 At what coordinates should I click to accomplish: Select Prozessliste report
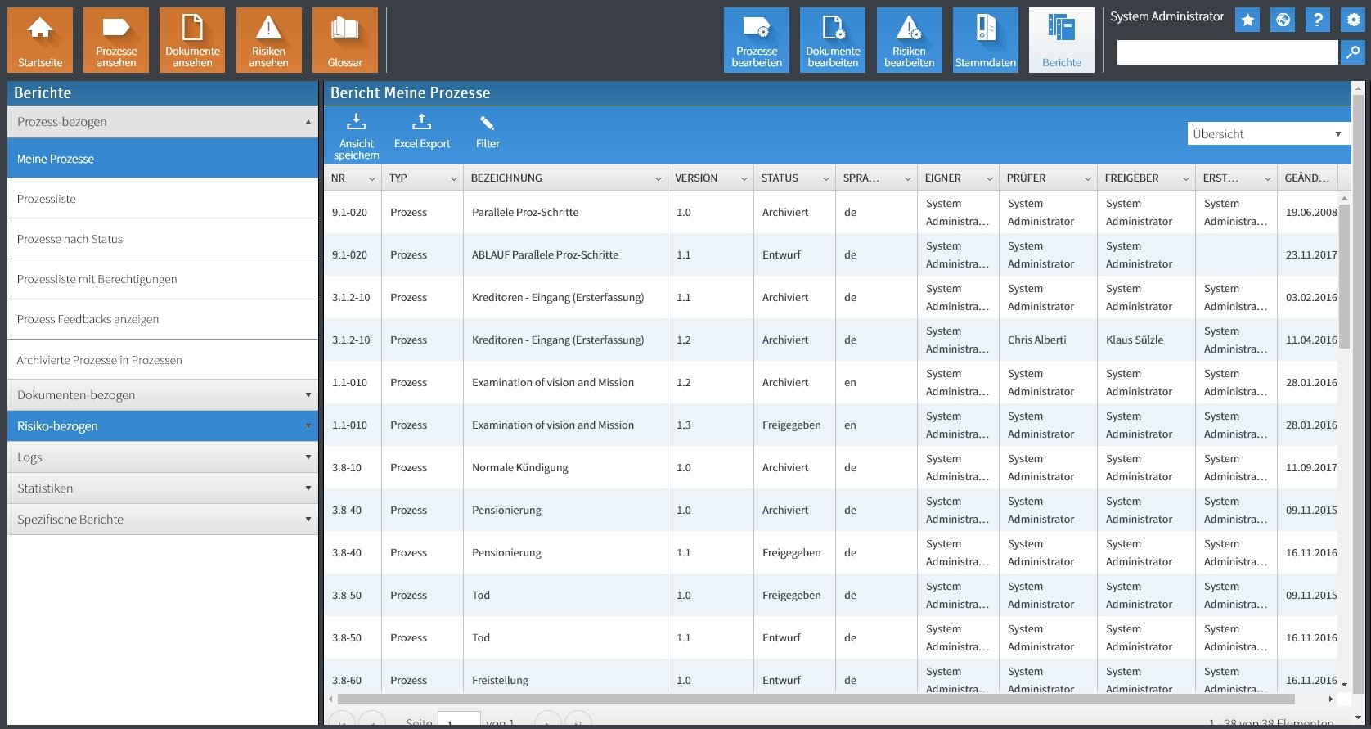[x=163, y=199]
